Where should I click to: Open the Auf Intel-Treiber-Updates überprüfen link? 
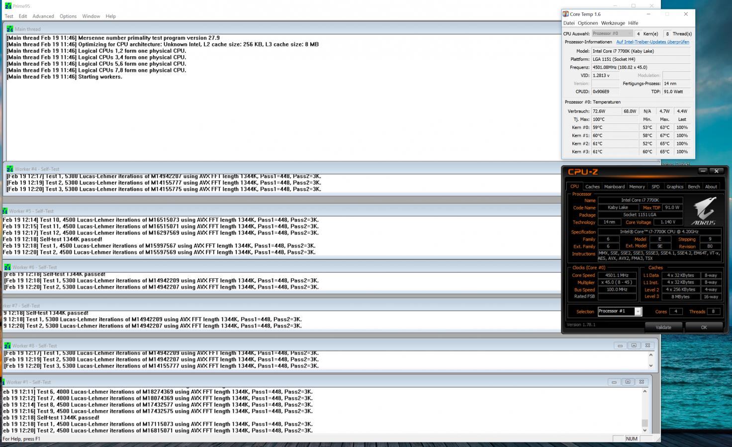click(x=652, y=42)
